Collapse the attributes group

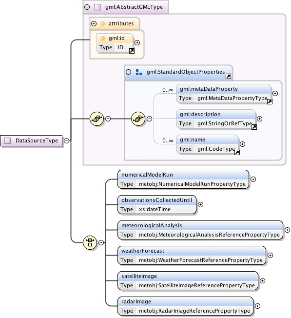[94, 23]
